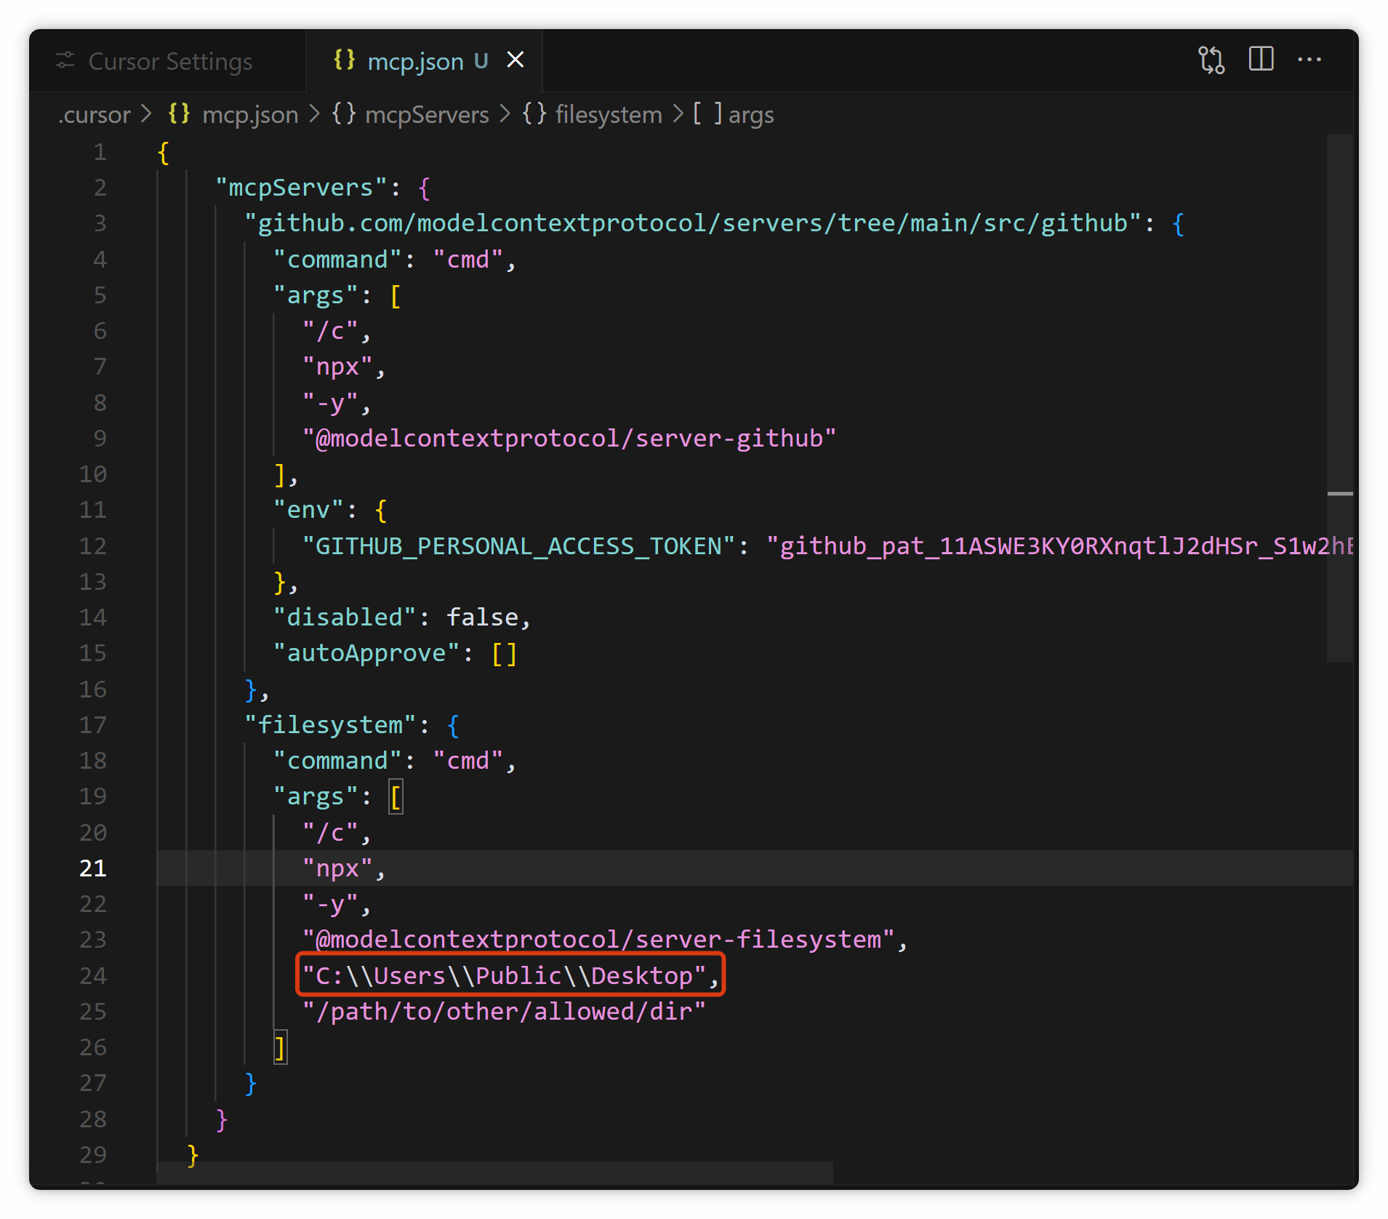This screenshot has height=1219, width=1388.
Task: Close the mcp.json tab
Action: coord(516,60)
